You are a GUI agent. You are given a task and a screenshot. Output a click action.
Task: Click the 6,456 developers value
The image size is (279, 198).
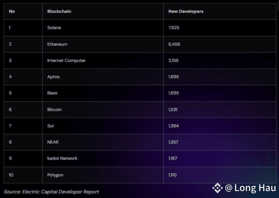coord(174,44)
